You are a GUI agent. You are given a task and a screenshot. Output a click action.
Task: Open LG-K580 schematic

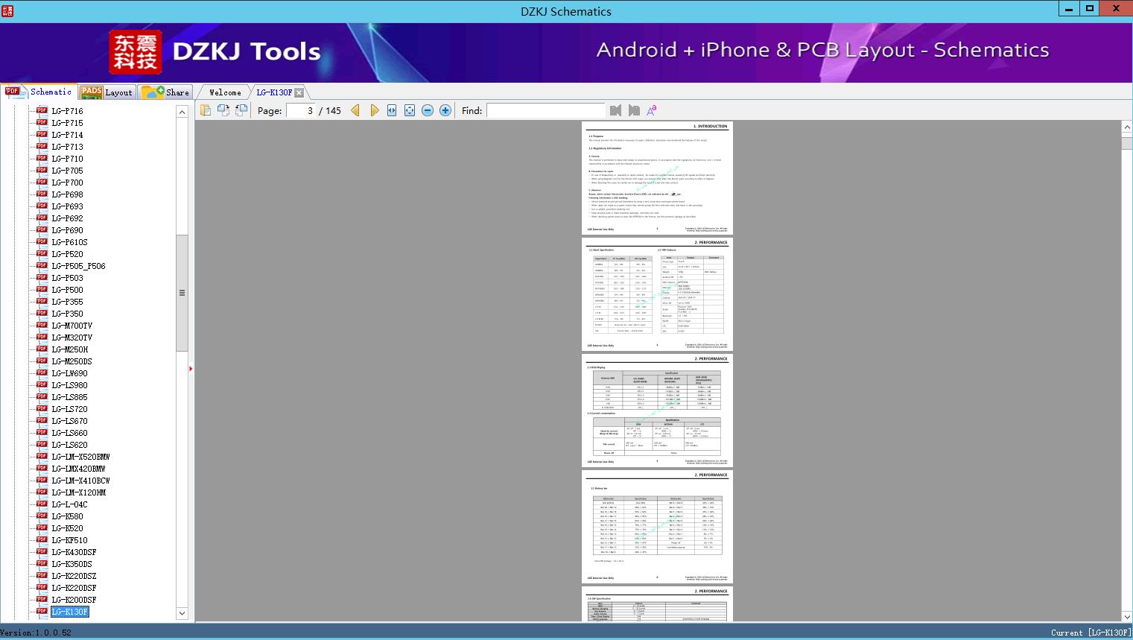[67, 516]
